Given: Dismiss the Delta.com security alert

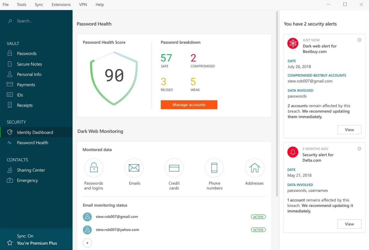Looking at the screenshot, I should pos(359,149).
